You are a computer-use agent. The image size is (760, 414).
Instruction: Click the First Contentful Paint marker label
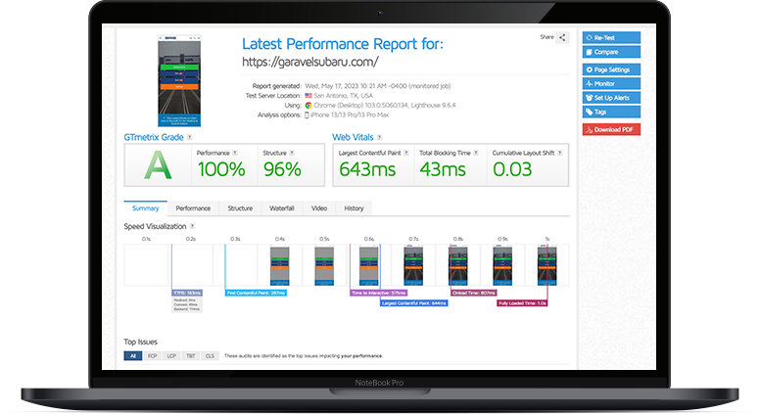(256, 293)
